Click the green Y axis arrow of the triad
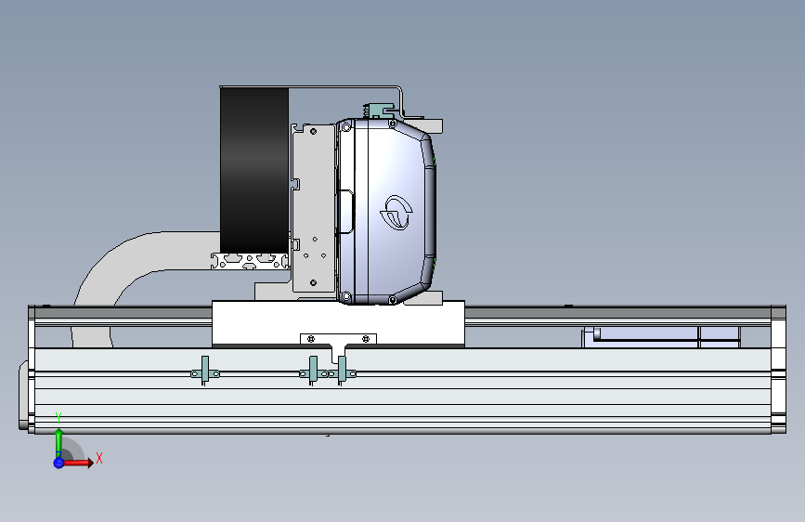This screenshot has width=805, height=522. 59,443
